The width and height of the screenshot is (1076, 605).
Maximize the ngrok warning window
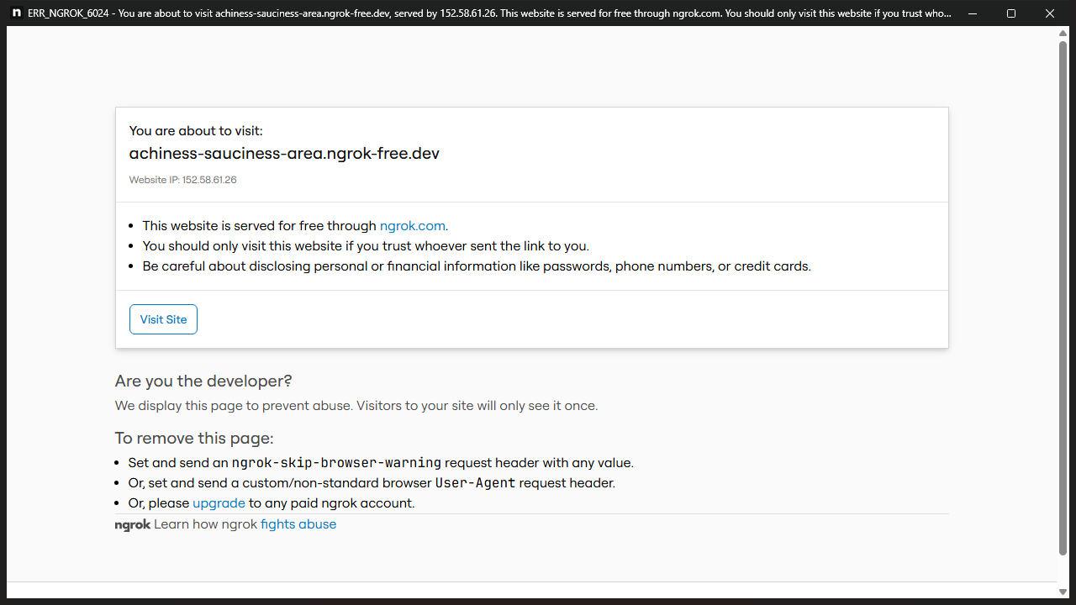[x=1011, y=13]
